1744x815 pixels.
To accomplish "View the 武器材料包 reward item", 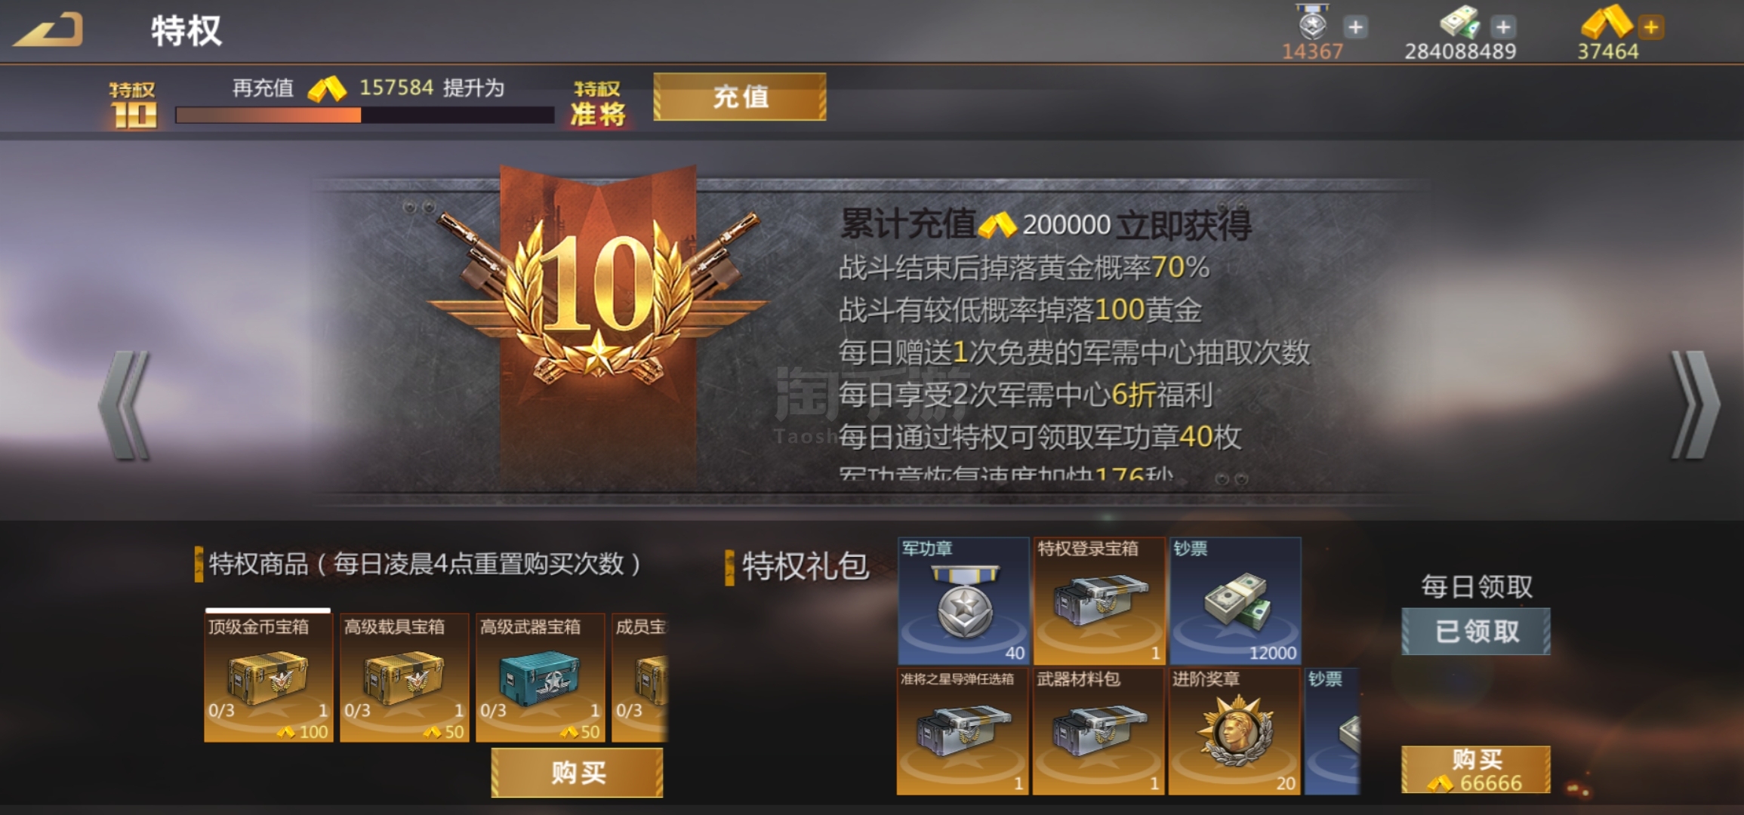I will pos(1098,731).
